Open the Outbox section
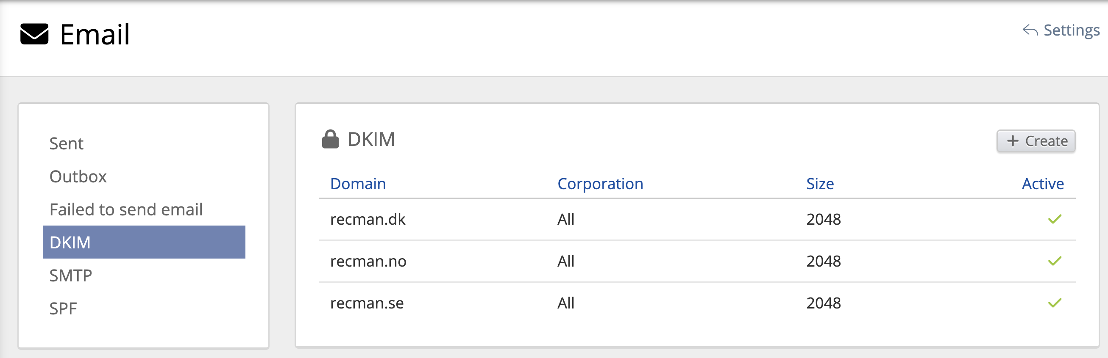This screenshot has width=1108, height=358. tap(144, 176)
